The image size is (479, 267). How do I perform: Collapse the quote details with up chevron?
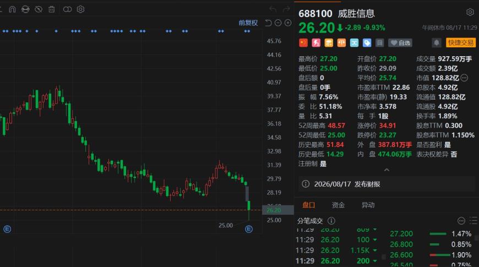tap(387, 170)
